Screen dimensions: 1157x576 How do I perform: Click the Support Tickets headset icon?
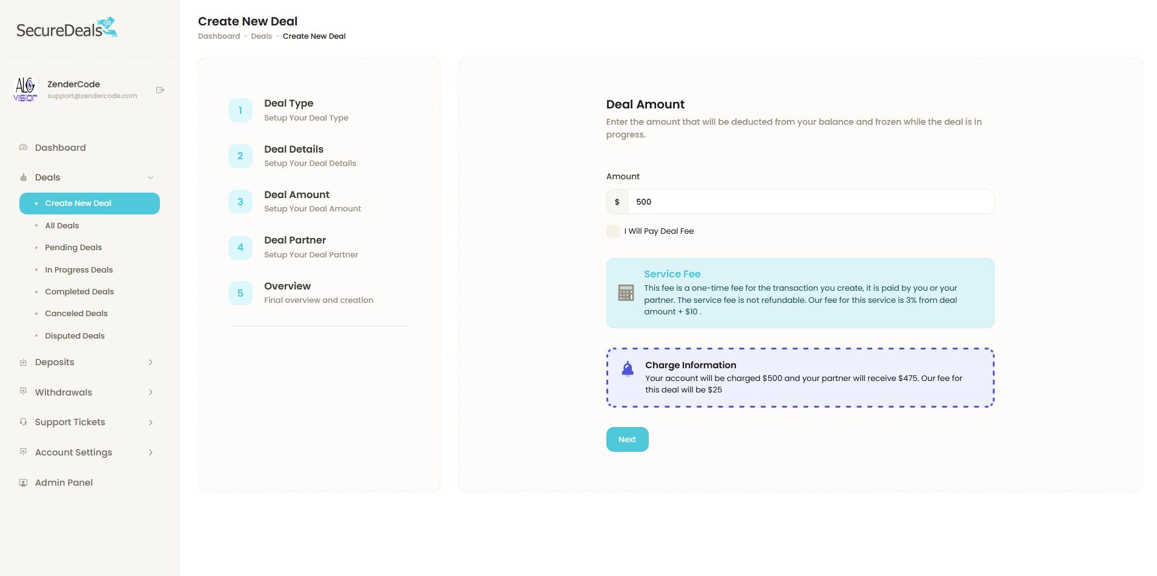pos(24,422)
